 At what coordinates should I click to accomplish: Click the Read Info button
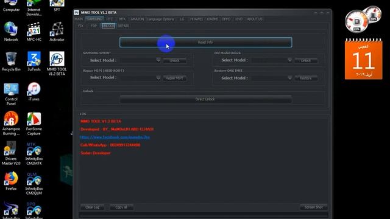click(x=205, y=42)
